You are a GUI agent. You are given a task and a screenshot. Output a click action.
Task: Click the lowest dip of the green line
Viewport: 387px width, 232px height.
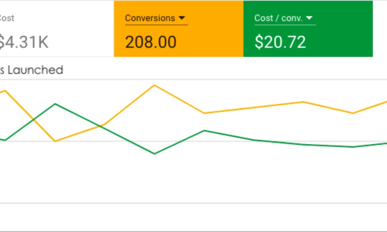[154, 154]
